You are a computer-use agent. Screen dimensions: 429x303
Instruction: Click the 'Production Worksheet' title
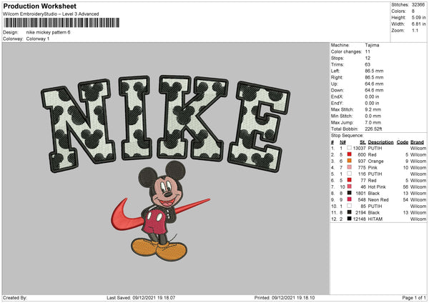point(40,6)
